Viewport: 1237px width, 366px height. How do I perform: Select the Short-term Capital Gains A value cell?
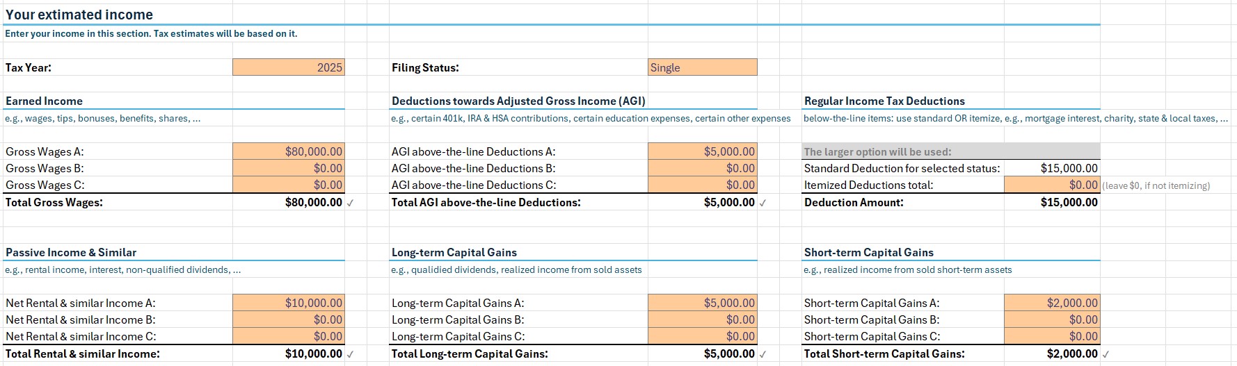1051,303
